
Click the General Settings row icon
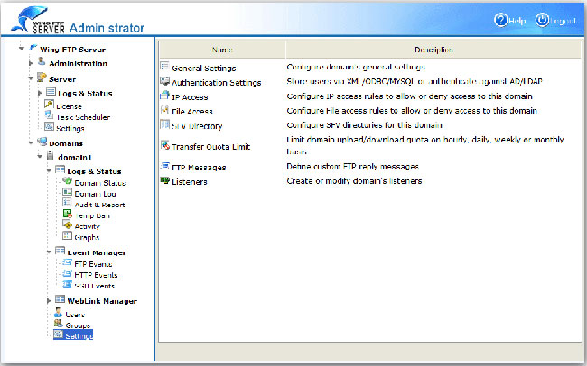164,66
